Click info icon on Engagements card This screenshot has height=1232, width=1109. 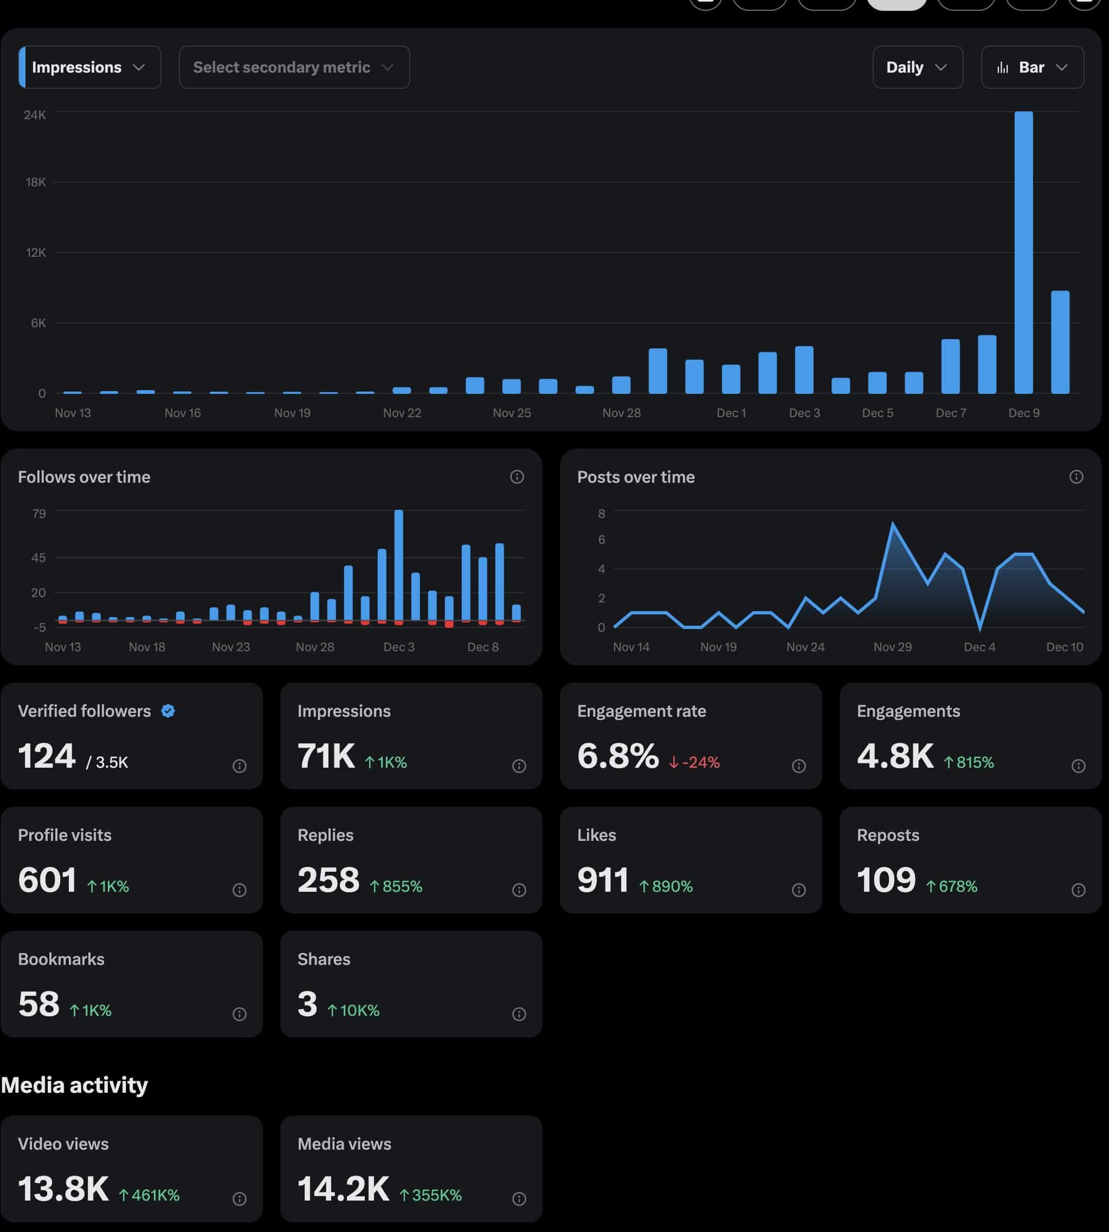click(x=1079, y=766)
